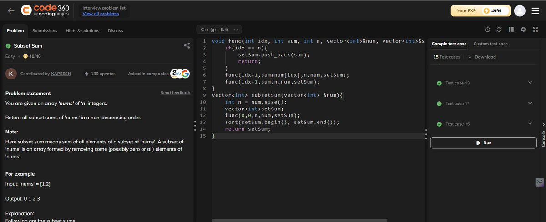Select the Sample test case tab
This screenshot has height=222, width=546.
(x=449, y=44)
